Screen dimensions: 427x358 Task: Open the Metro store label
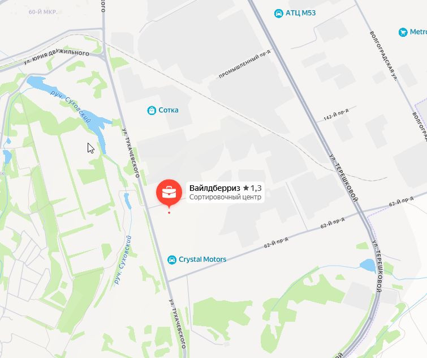419,32
